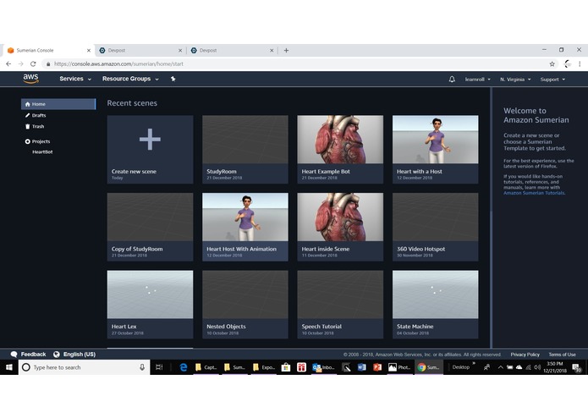Open the Heart with a Host scene
This screenshot has width=588, height=418.
[436, 149]
